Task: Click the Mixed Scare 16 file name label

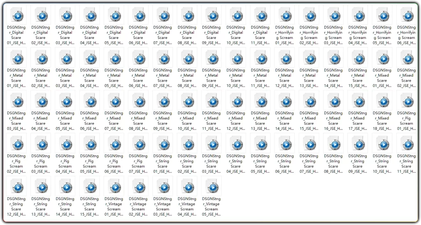Action: coord(333,120)
